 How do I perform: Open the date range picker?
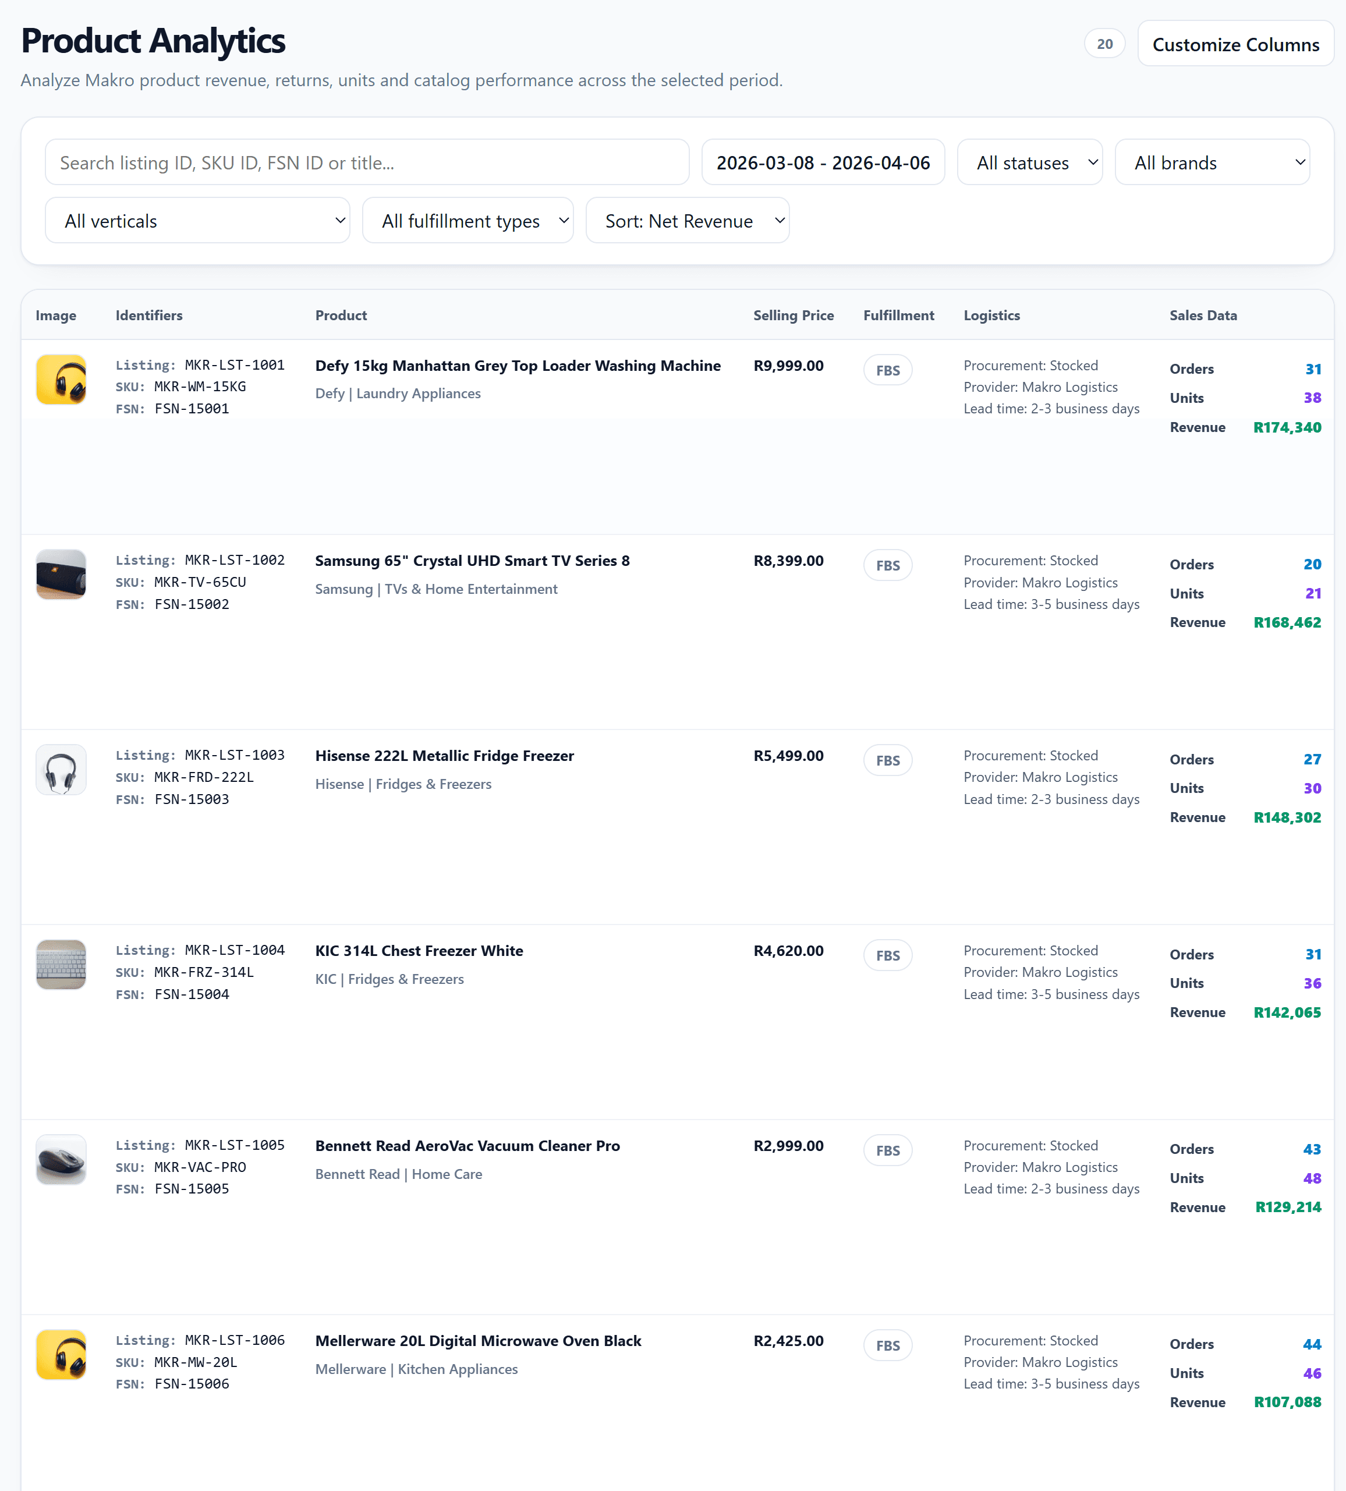823,162
